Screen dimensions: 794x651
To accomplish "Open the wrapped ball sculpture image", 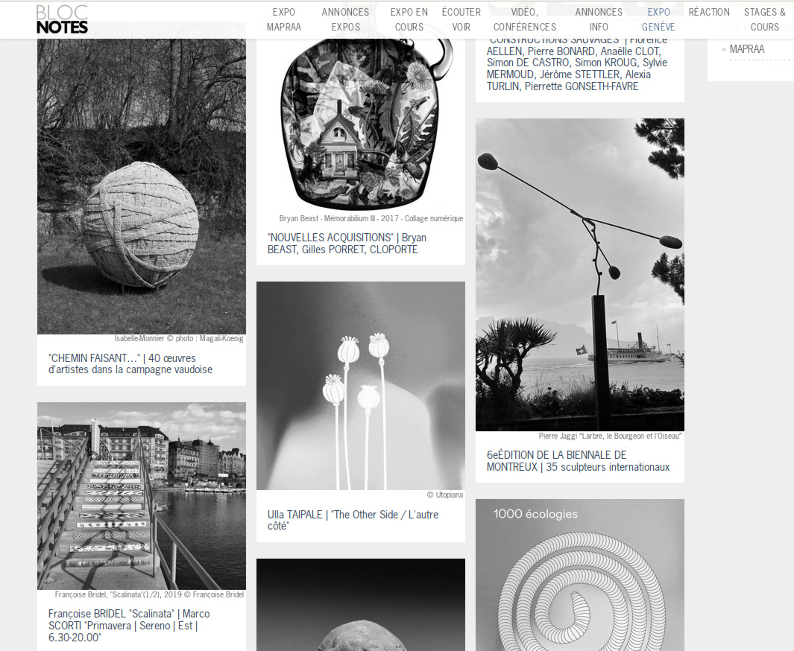I will pos(141,186).
